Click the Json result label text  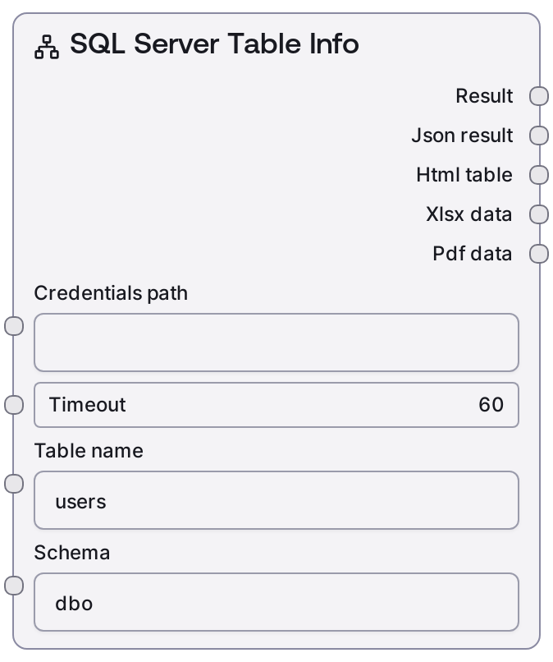point(462,136)
